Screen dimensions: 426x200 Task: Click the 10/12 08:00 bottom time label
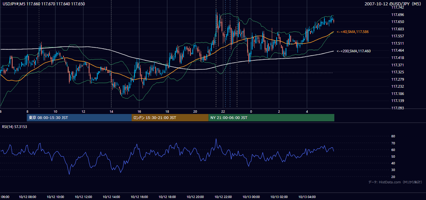[x=27, y=197]
